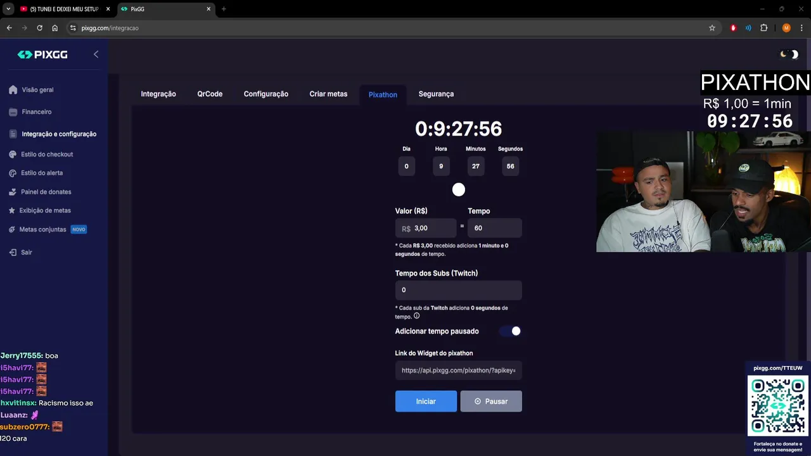Click the Dia value box
The width and height of the screenshot is (811, 456).
click(x=407, y=166)
